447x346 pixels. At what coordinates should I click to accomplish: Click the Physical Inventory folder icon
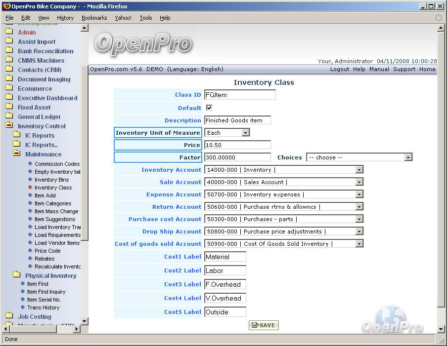point(16,275)
